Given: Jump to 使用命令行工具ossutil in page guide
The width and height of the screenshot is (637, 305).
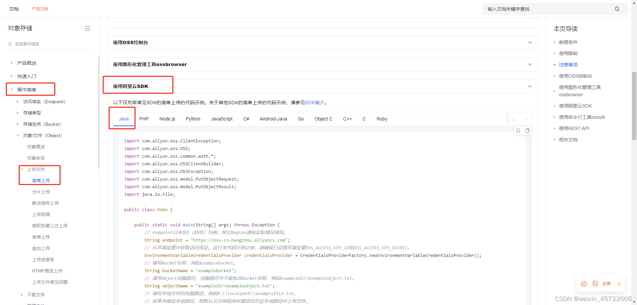Looking at the screenshot, I should [x=582, y=117].
